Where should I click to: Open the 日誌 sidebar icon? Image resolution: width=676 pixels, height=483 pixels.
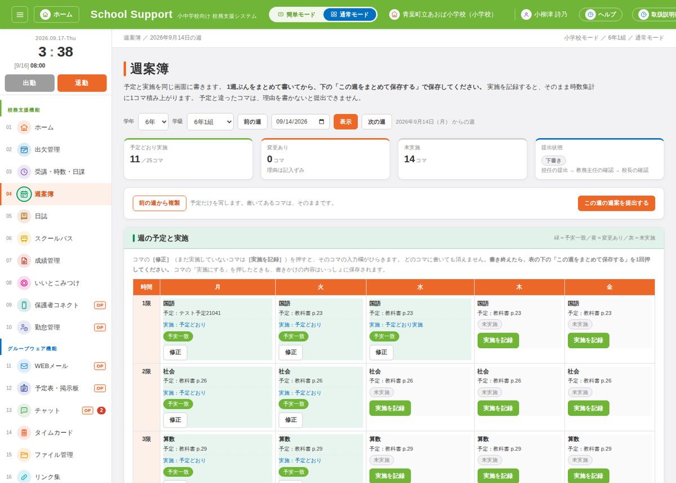tap(24, 216)
